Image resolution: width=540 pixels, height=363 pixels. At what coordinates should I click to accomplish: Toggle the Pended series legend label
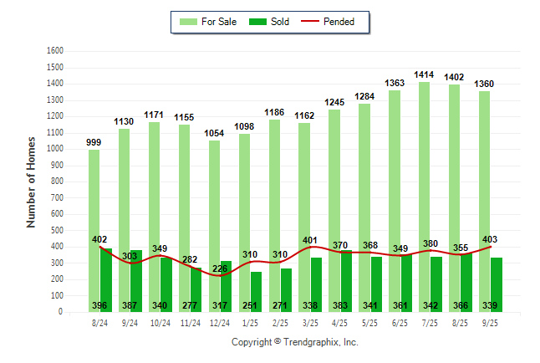(x=349, y=22)
